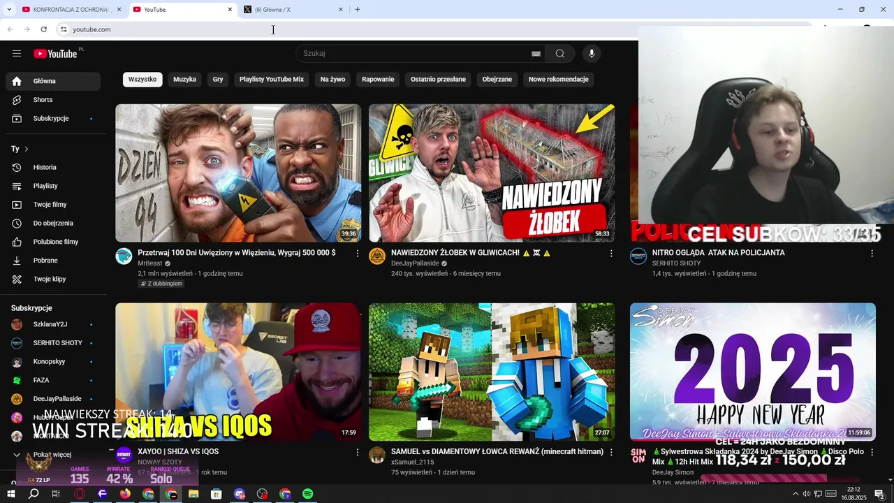
Task: Open the MrBeast prison video thumbnail
Action: click(x=238, y=173)
